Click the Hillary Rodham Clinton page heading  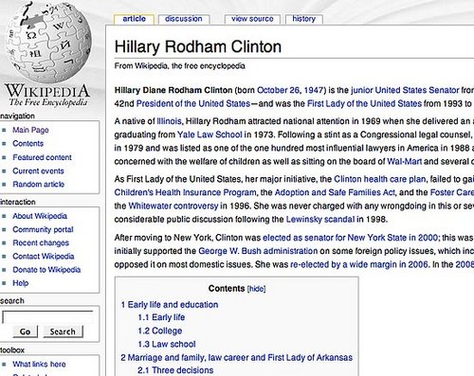[x=198, y=46]
